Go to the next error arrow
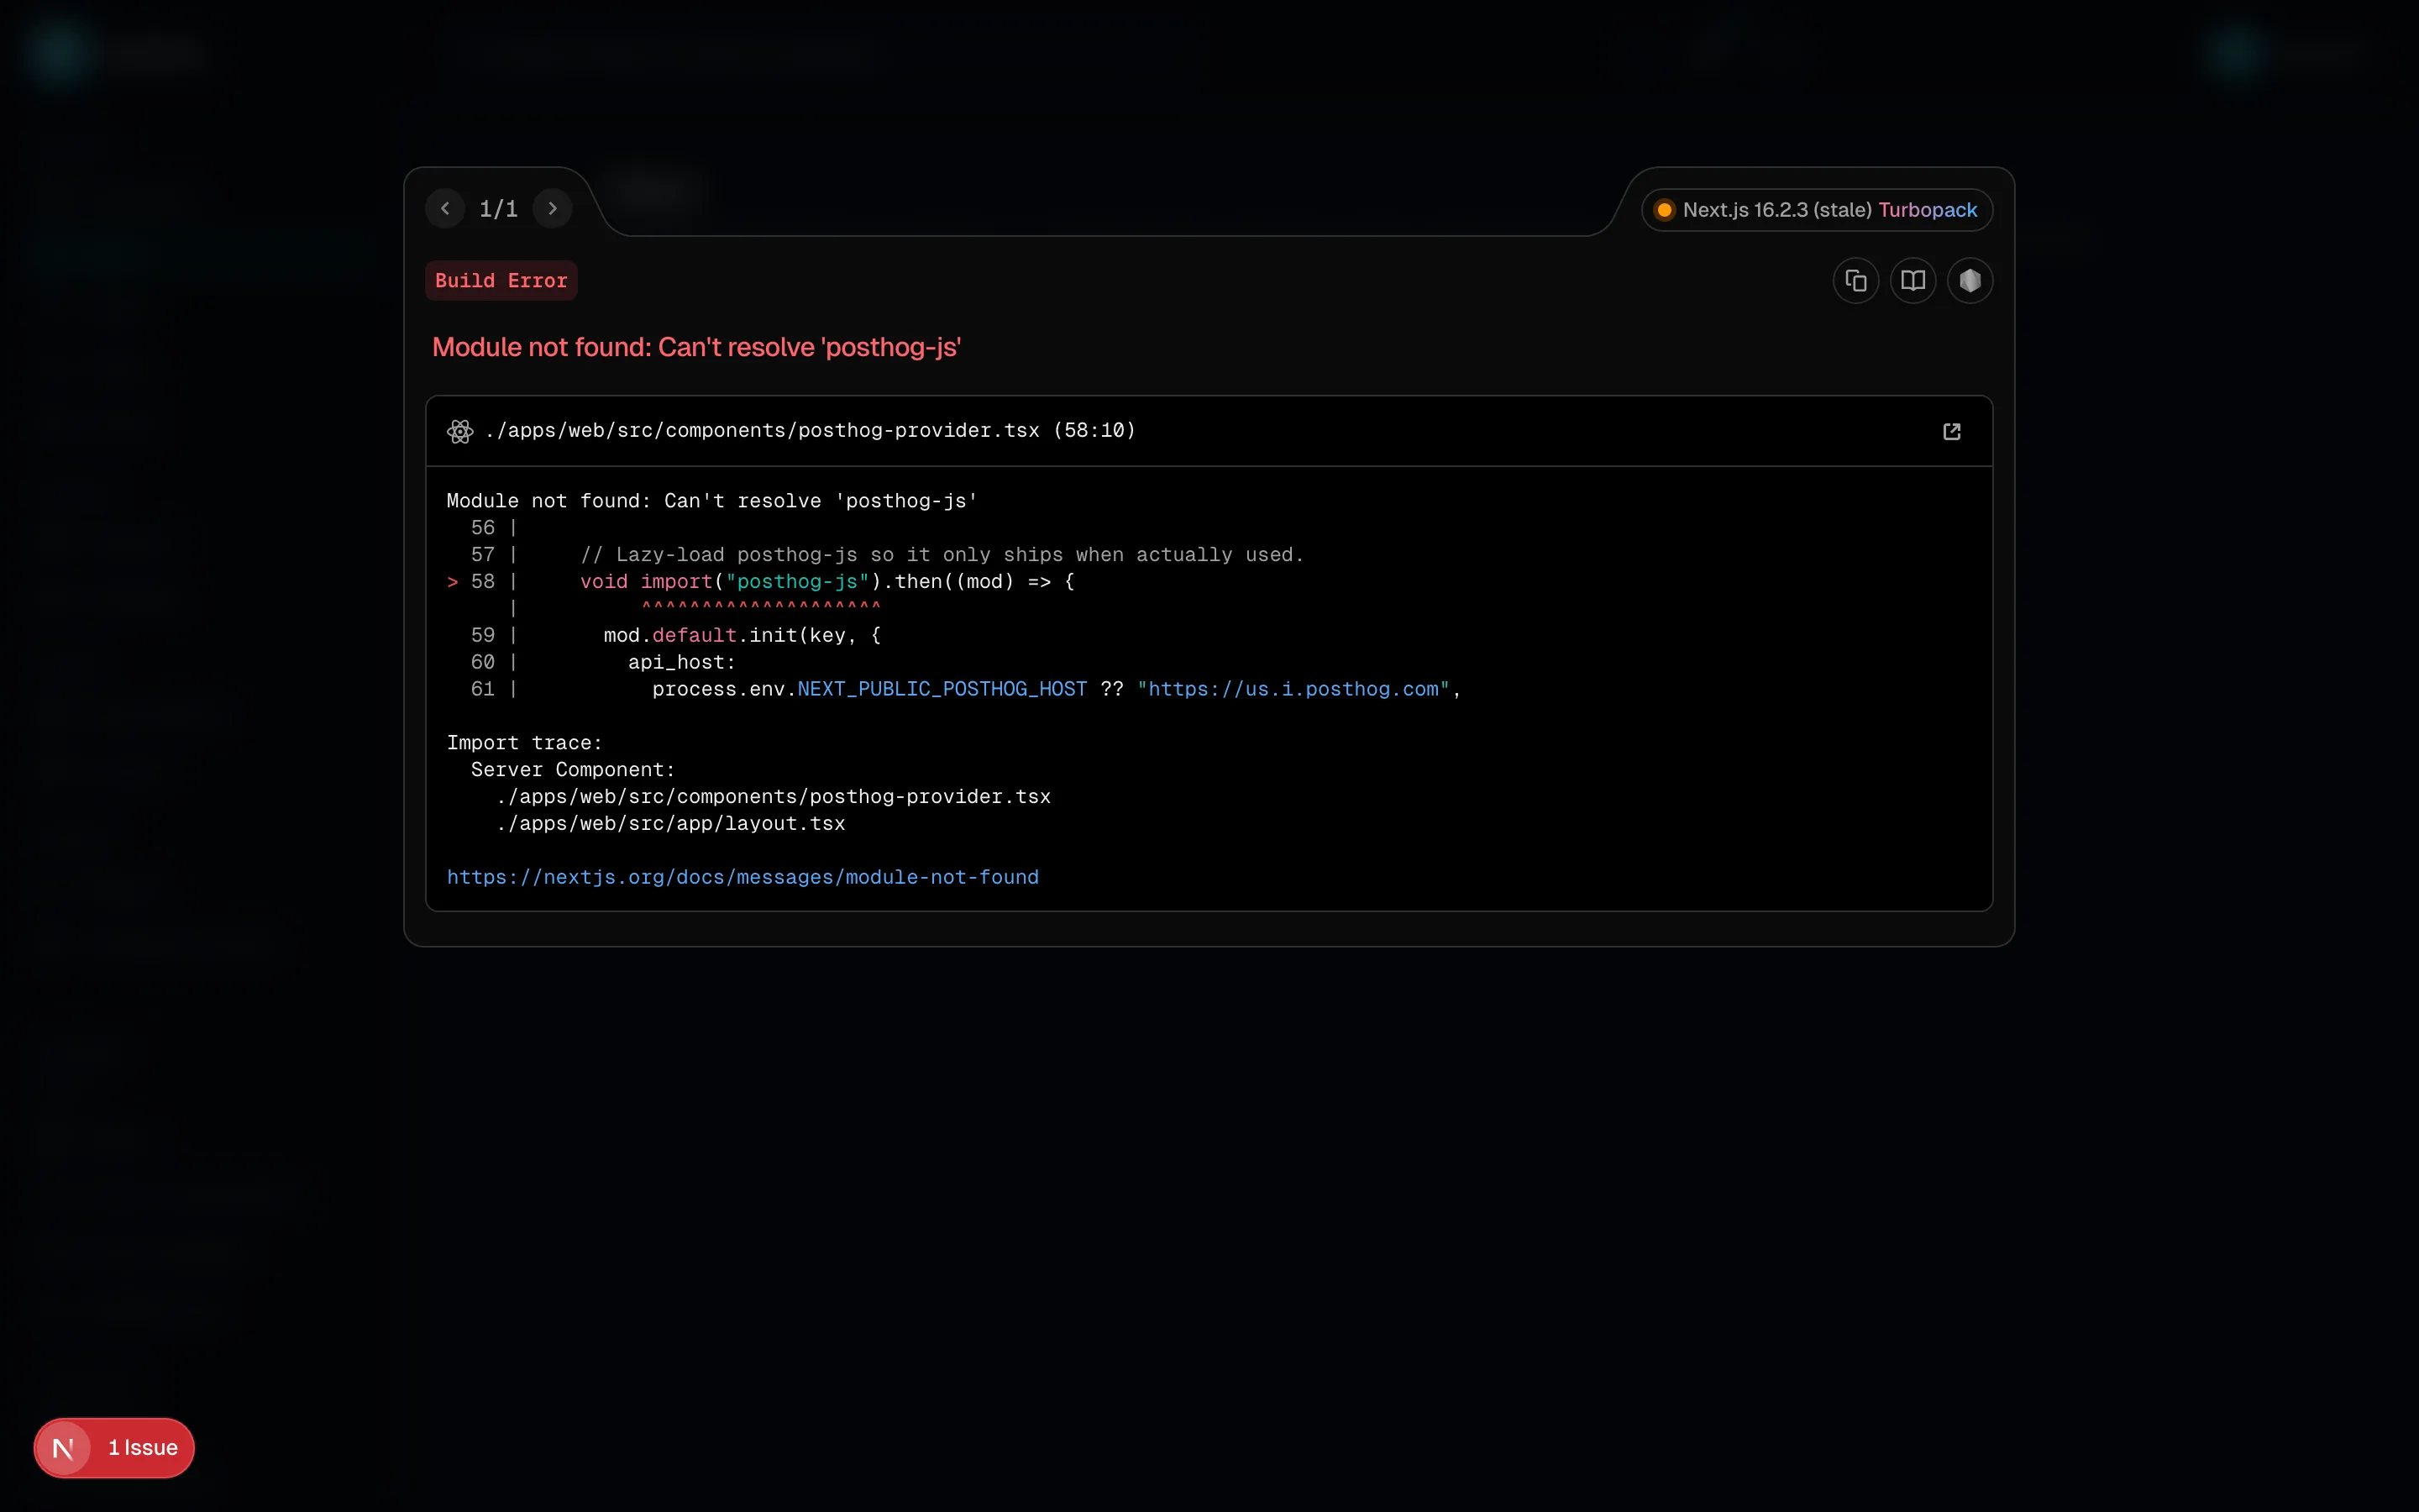The height and width of the screenshot is (1512, 2419). coord(552,209)
